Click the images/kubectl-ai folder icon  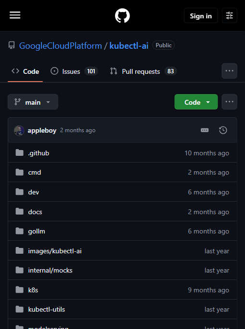tap(19, 250)
